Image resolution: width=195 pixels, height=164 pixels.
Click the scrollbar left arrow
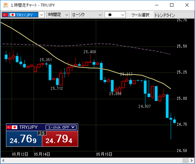tap(3, 161)
